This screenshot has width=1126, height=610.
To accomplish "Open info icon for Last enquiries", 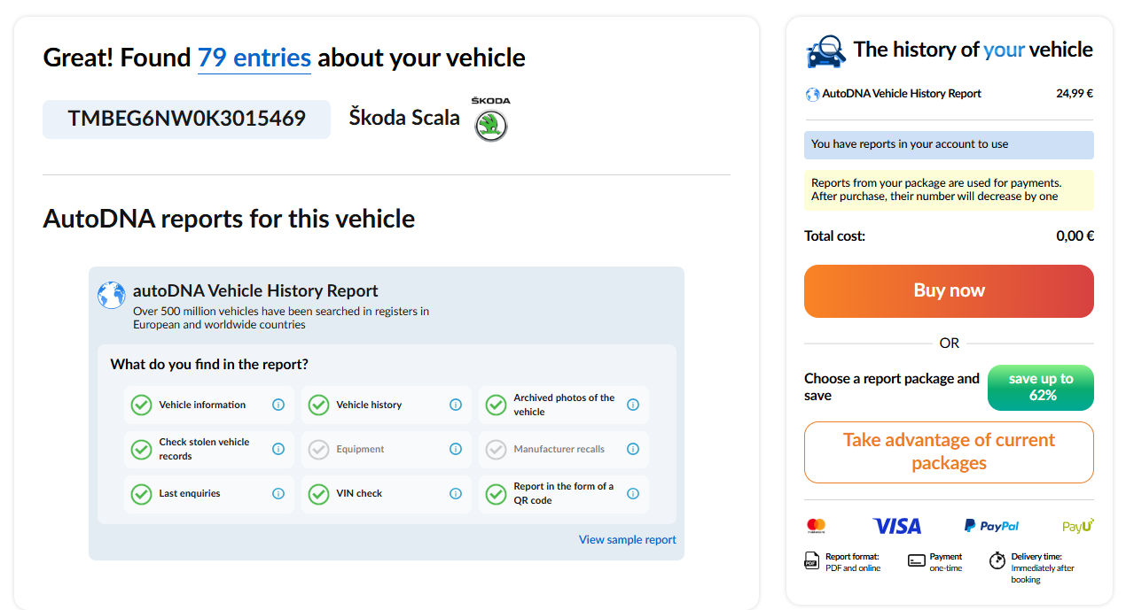I will point(278,493).
